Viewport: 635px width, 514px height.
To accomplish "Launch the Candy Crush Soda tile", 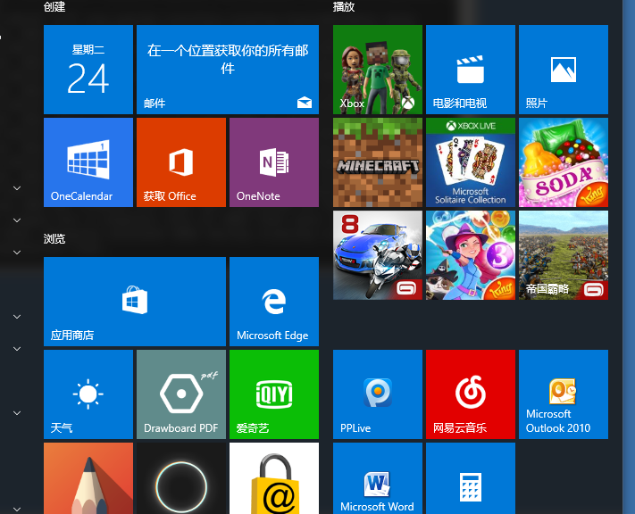I will (x=564, y=162).
